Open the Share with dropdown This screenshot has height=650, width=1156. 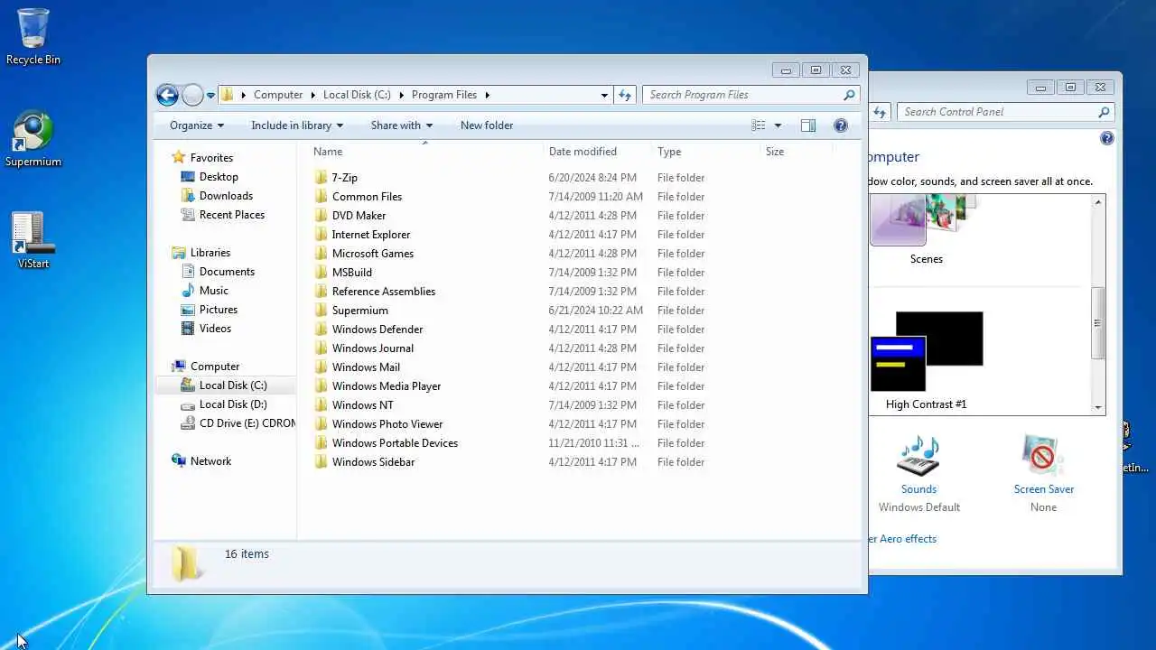point(402,125)
